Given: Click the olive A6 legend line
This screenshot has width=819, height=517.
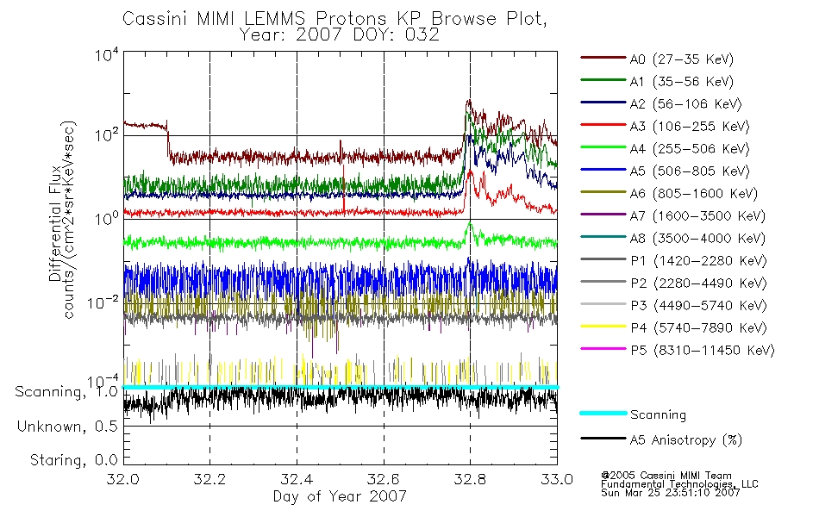Looking at the screenshot, I should (x=603, y=191).
